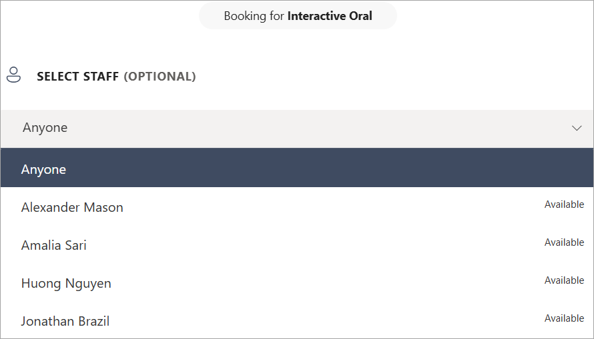
Task: Click Available label next to Jonathan Brazil
Action: [x=564, y=318]
